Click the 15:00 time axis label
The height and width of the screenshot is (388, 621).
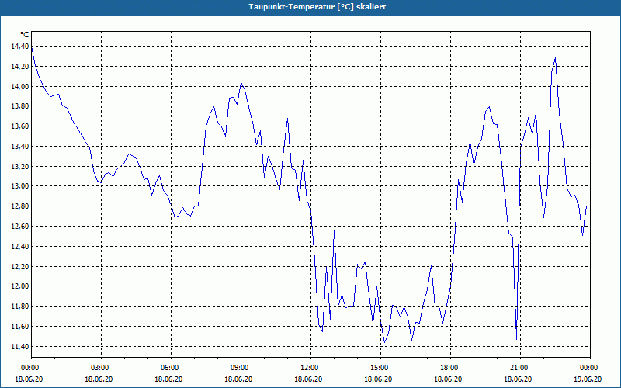(380, 368)
